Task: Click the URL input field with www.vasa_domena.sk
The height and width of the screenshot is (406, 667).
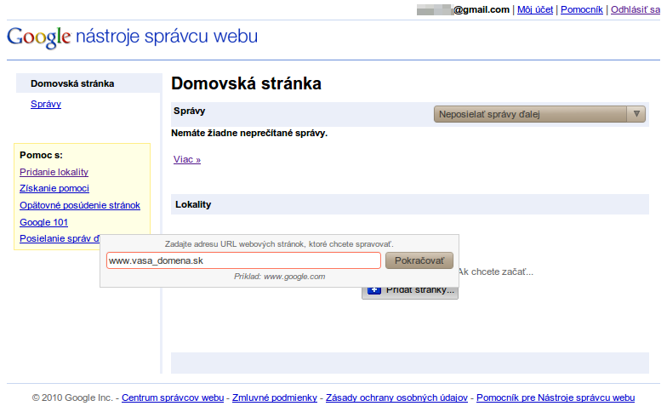Action: pos(243,260)
